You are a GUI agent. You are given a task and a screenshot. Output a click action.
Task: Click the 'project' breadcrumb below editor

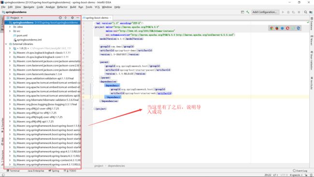pyautogui.click(x=99, y=165)
